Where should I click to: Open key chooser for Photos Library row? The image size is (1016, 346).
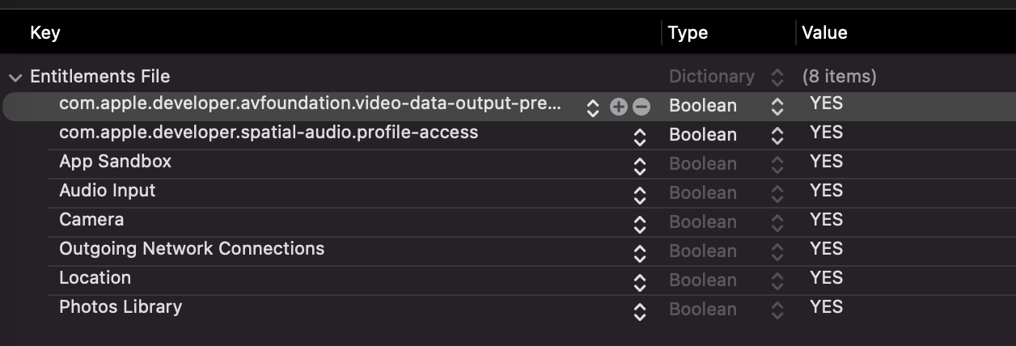640,311
